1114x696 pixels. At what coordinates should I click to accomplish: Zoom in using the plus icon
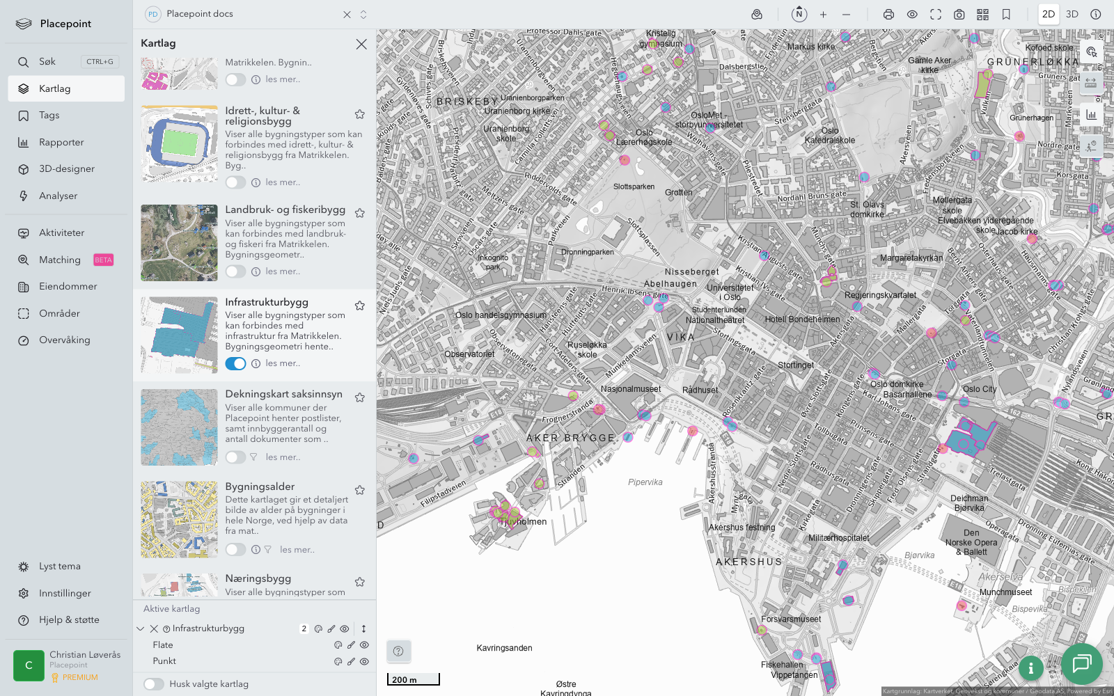(823, 15)
